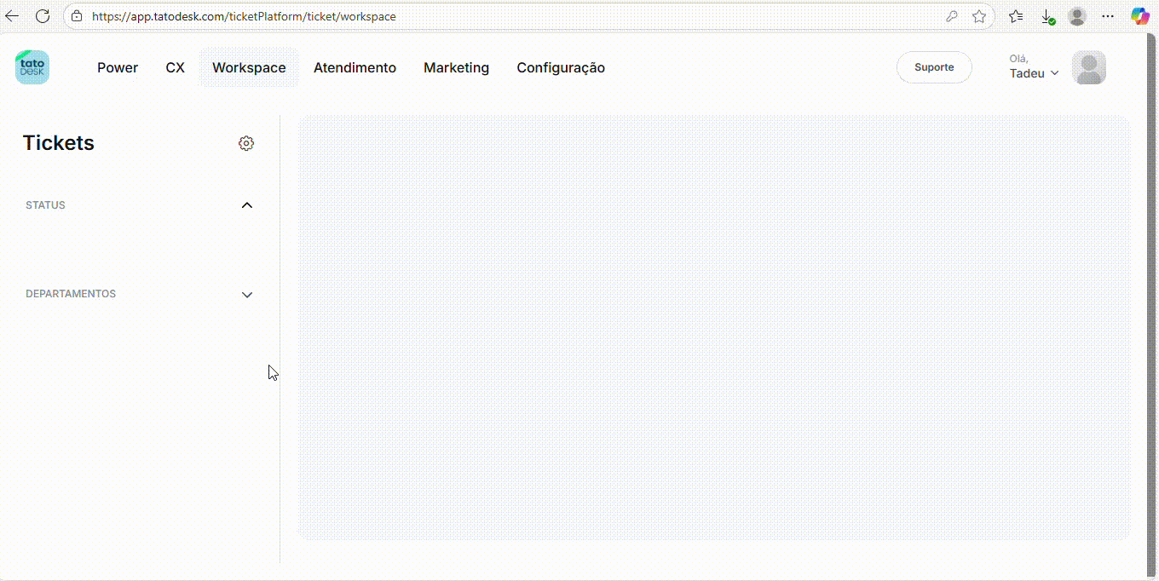Bookmark page with the star icon
Viewport: 1159px width, 581px height.
click(979, 16)
